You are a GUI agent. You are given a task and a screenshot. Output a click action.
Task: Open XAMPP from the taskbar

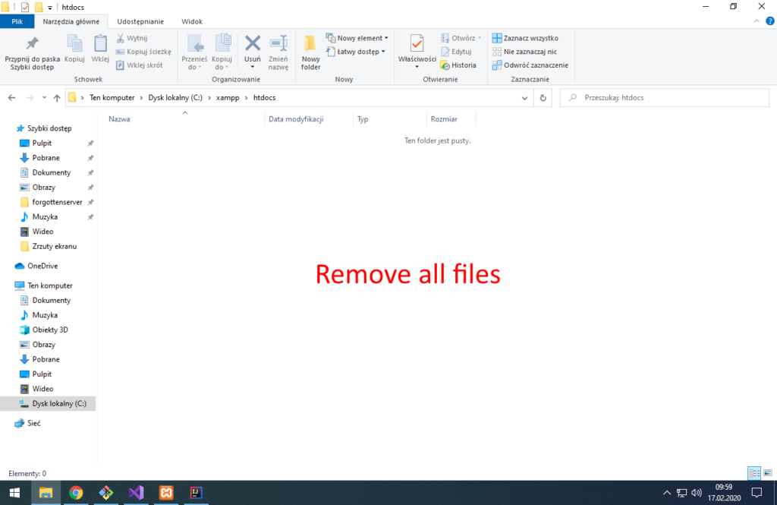(166, 493)
